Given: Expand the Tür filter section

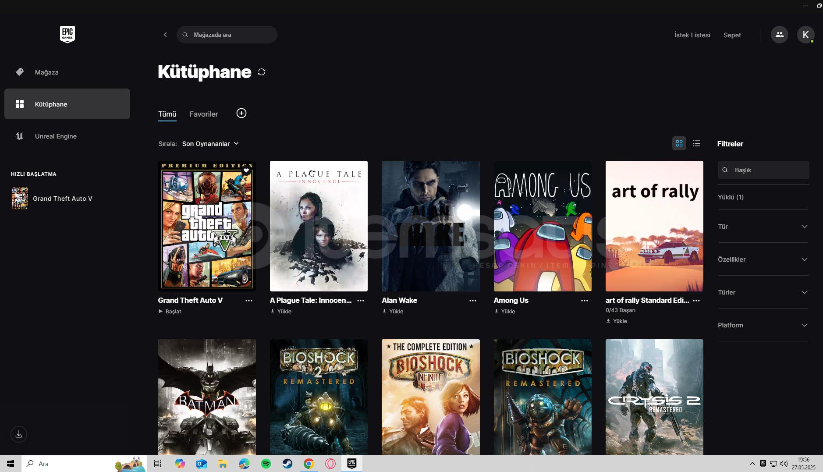Looking at the screenshot, I should point(763,227).
